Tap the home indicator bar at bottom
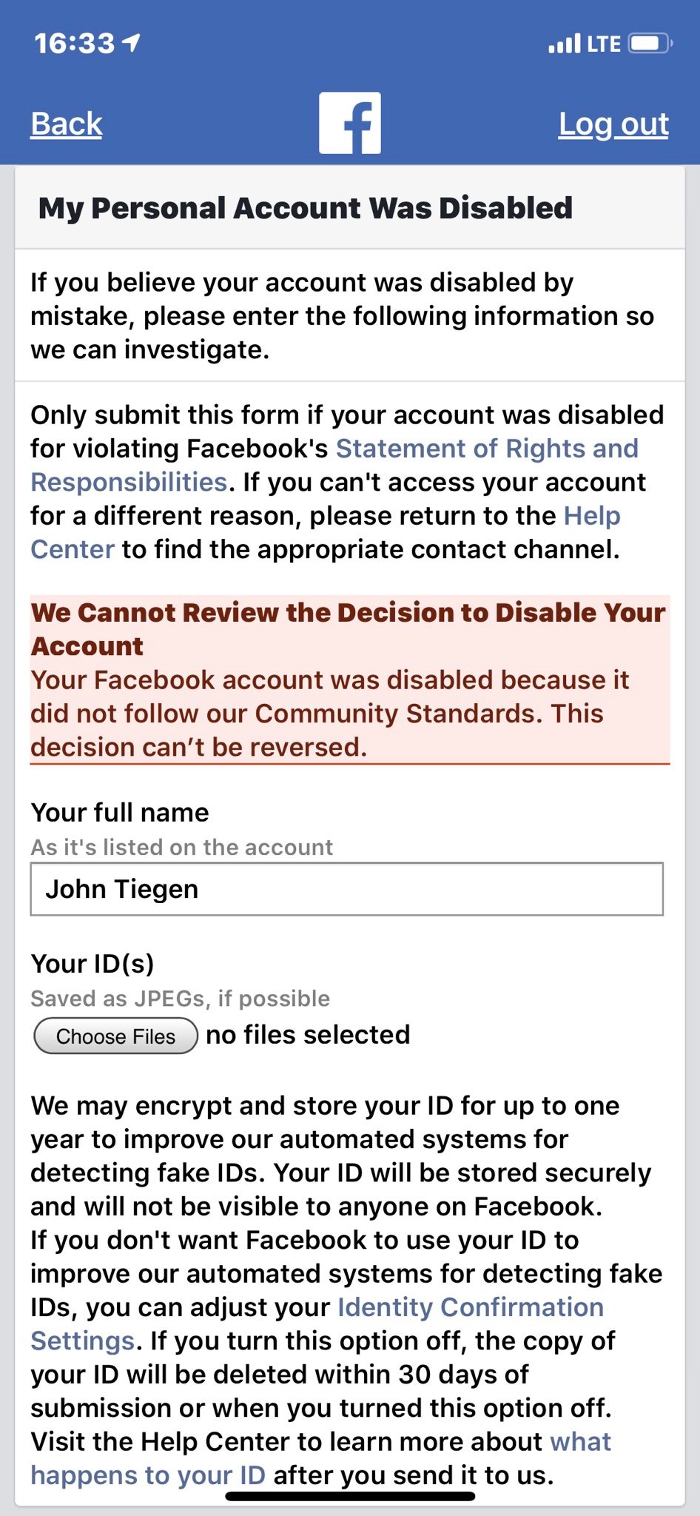The width and height of the screenshot is (700, 1516). [350, 1496]
